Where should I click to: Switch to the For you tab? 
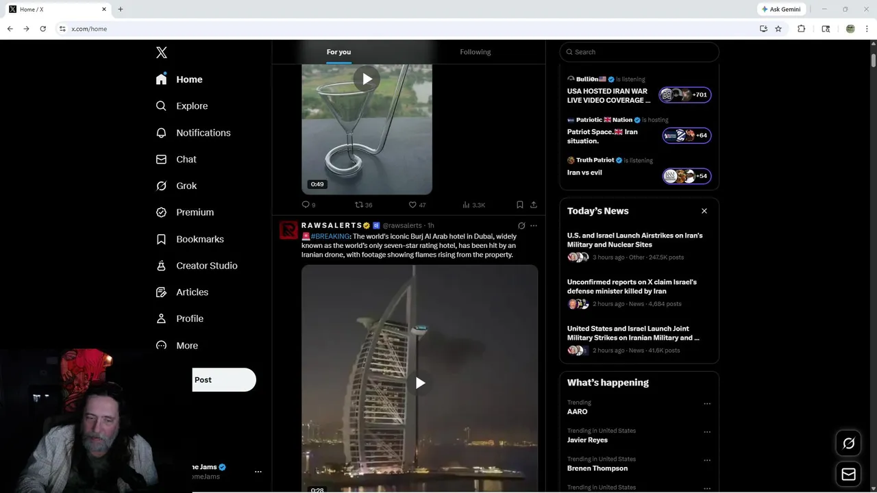[338, 52]
